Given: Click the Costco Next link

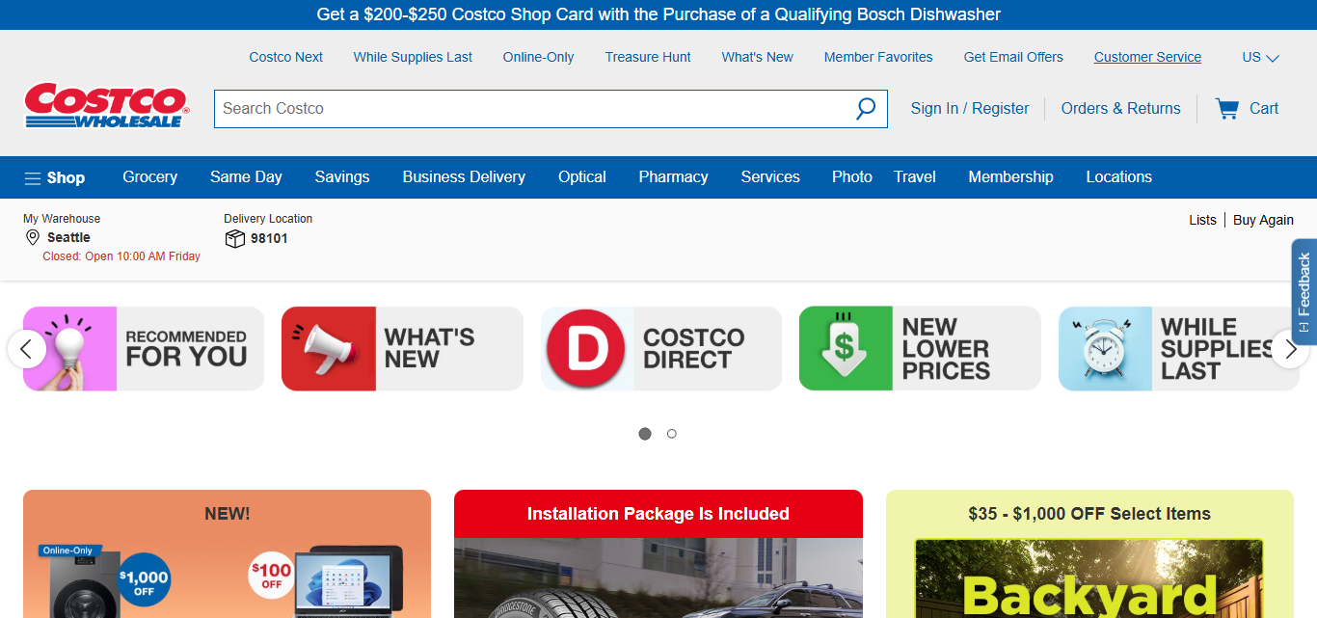Looking at the screenshot, I should [286, 57].
